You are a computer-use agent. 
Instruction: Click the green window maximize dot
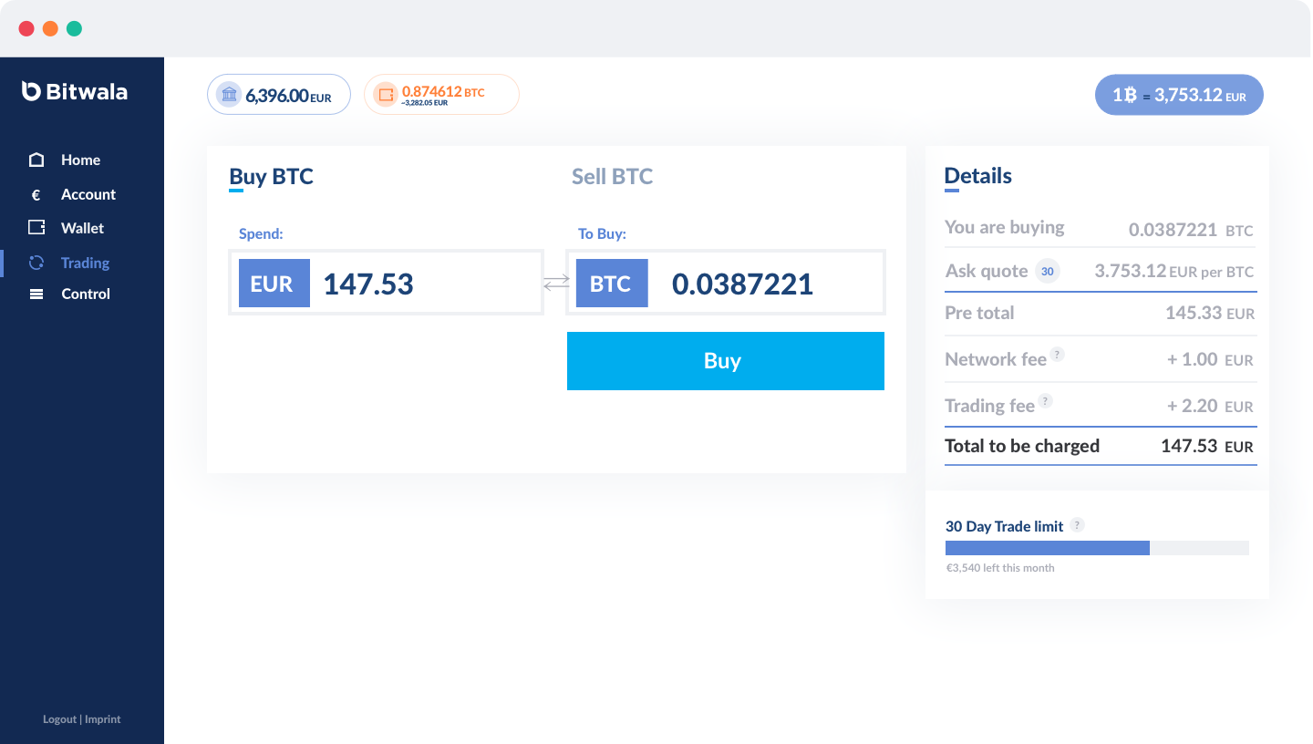[74, 28]
